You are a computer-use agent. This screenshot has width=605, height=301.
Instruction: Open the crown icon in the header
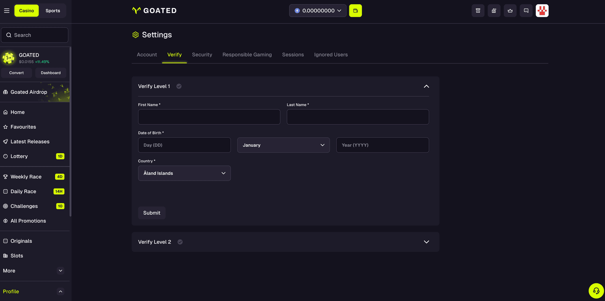[x=510, y=11]
